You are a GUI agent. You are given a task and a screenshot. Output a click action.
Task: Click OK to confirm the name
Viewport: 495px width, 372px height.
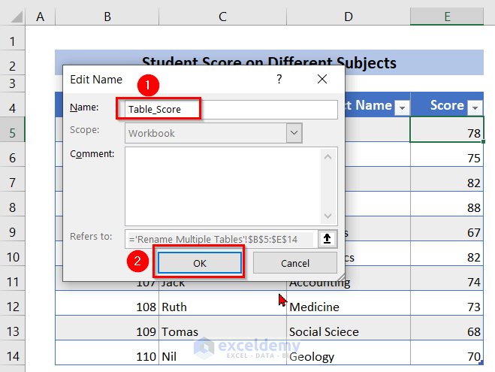pyautogui.click(x=199, y=263)
